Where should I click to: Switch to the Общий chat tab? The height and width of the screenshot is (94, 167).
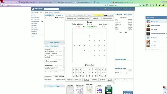47,46
